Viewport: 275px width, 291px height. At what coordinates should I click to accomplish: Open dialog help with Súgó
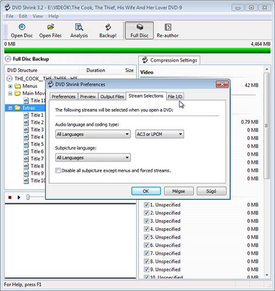click(x=211, y=191)
